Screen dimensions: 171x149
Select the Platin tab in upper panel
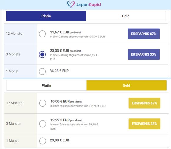pyautogui.click(x=46, y=16)
